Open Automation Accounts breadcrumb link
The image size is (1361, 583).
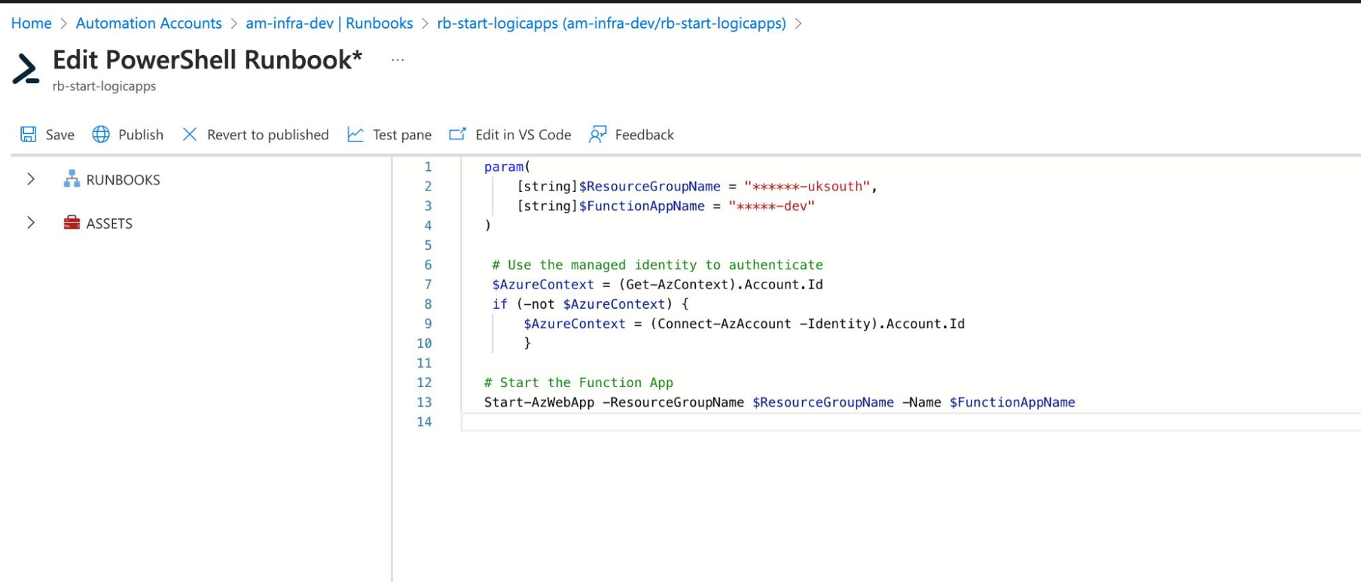[148, 23]
